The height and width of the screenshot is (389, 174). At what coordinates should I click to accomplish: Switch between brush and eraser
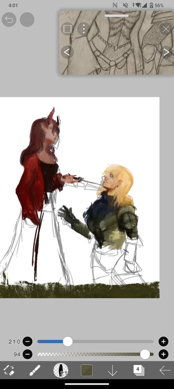point(9,370)
